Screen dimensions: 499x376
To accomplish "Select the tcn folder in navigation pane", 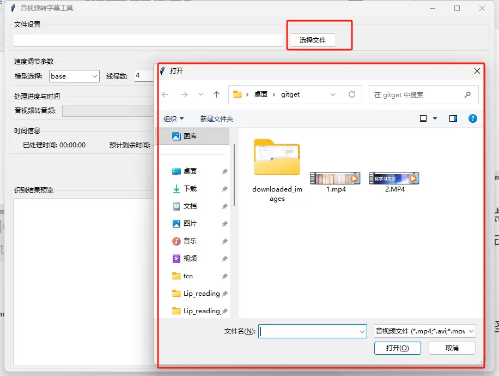I will [188, 276].
